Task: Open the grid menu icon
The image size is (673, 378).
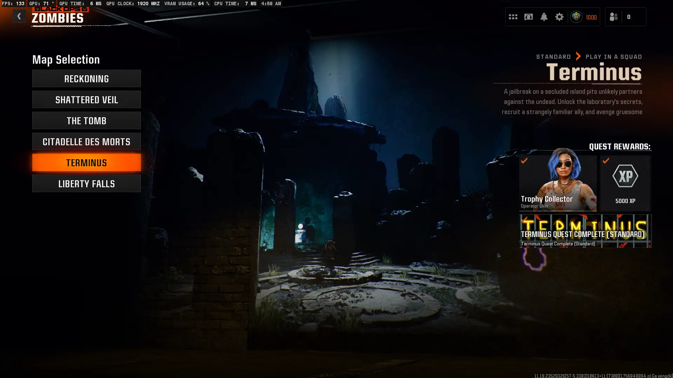Action: point(513,17)
